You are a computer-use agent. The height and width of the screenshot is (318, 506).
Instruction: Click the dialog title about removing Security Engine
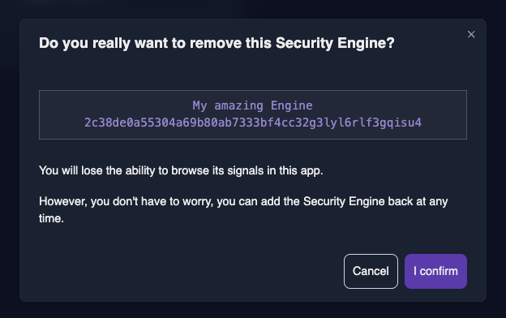tap(217, 43)
